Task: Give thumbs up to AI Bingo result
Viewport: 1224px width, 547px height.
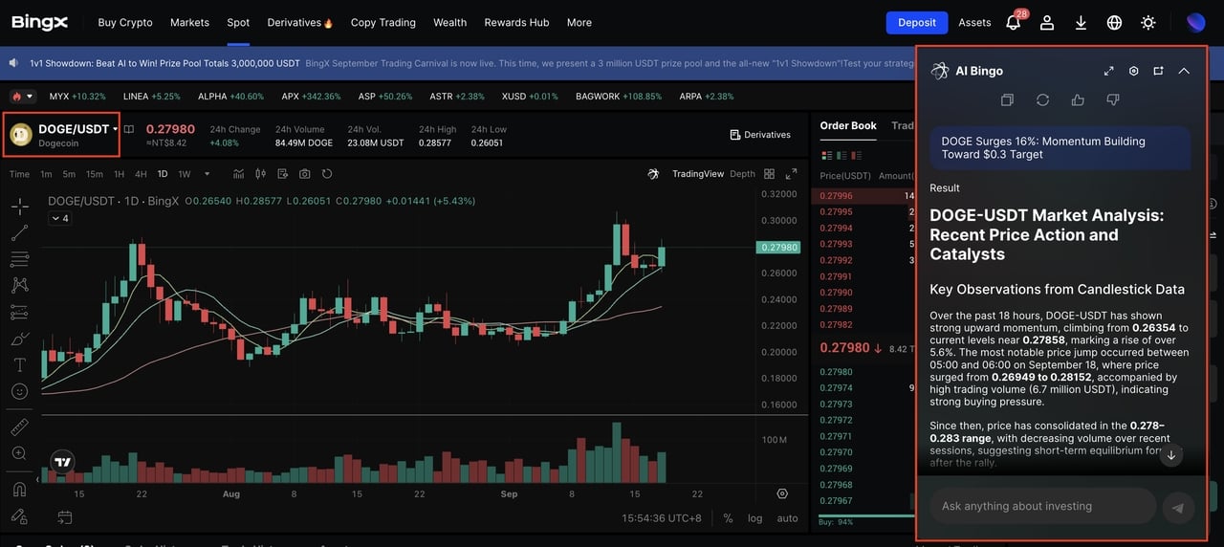Action: [x=1078, y=99]
